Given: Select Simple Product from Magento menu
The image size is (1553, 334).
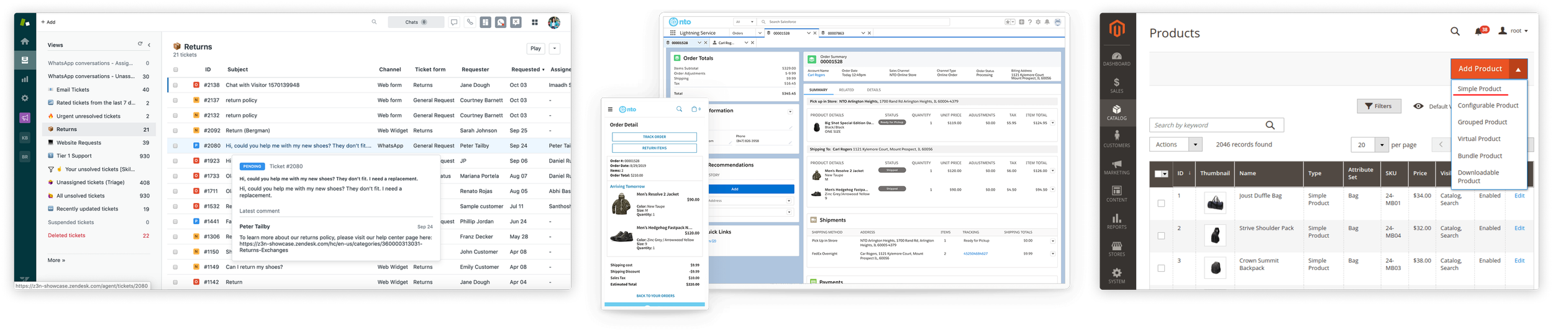Looking at the screenshot, I should point(1479,89).
